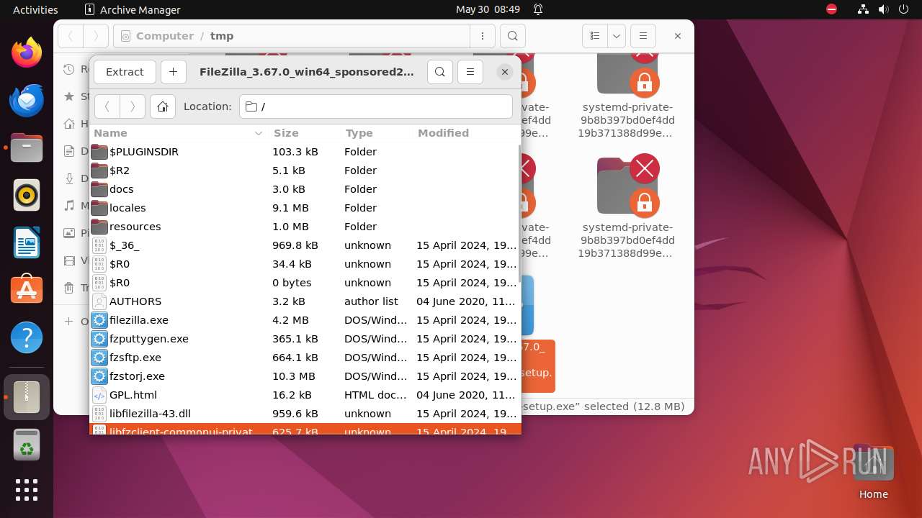Go back in archive navigation
Screen dimensions: 922x518
107,106
